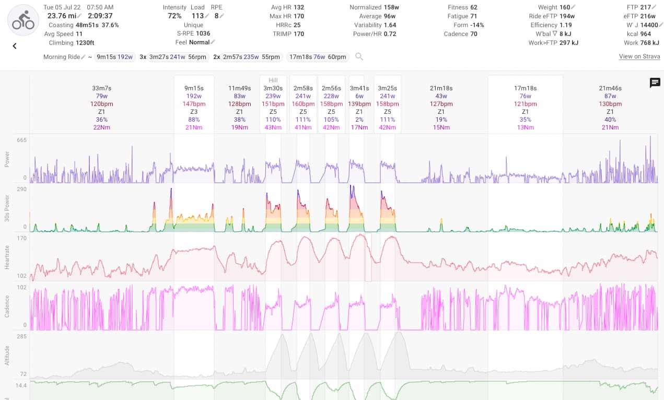The width and height of the screenshot is (664, 400).
Task: Select the 9m15s 192w interval chip
Action: [x=114, y=57]
